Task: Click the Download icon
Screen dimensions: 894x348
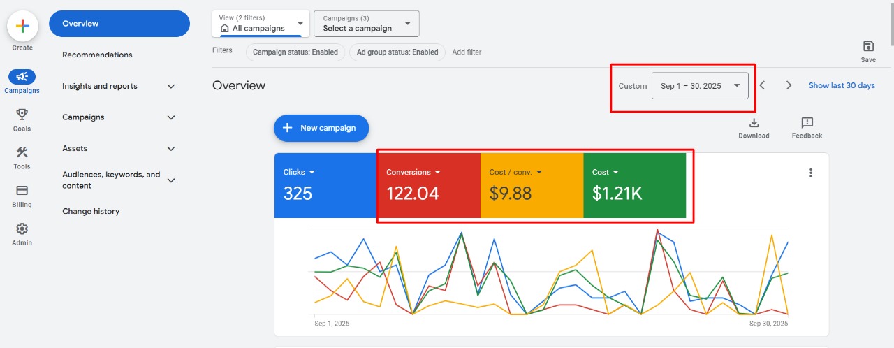Action: click(x=754, y=123)
